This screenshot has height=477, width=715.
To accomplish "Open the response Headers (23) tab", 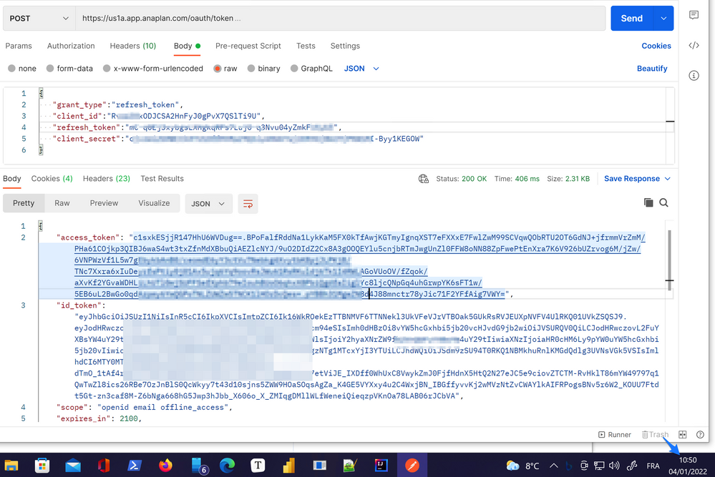I will [x=106, y=179].
